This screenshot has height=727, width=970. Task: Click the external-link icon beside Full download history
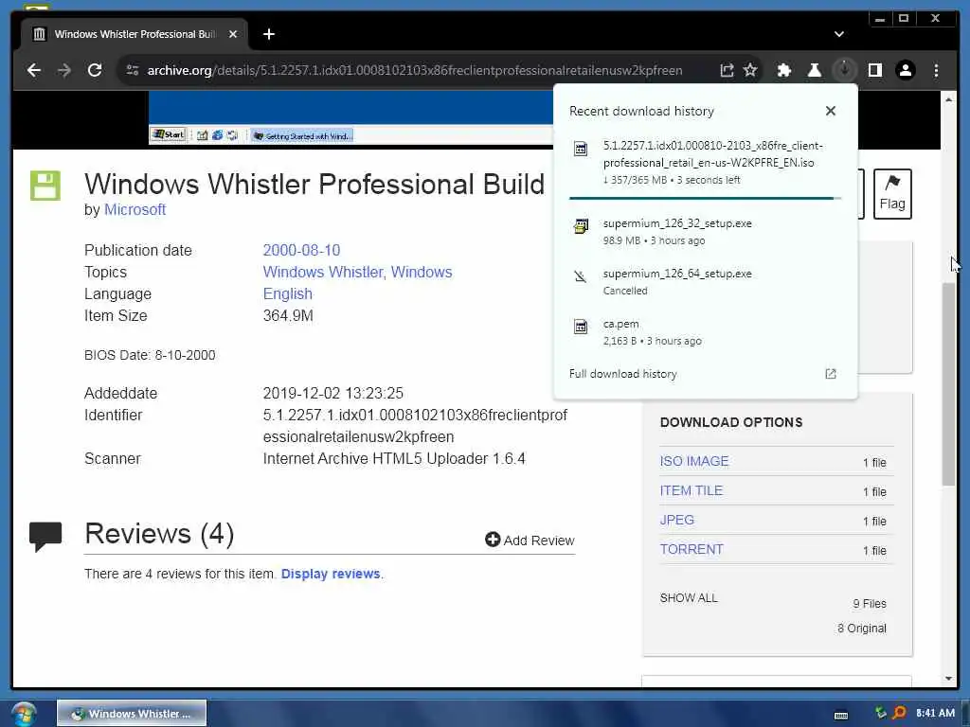coord(830,374)
